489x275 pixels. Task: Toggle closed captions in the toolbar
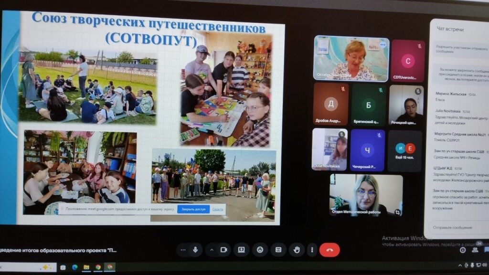pyautogui.click(x=278, y=250)
